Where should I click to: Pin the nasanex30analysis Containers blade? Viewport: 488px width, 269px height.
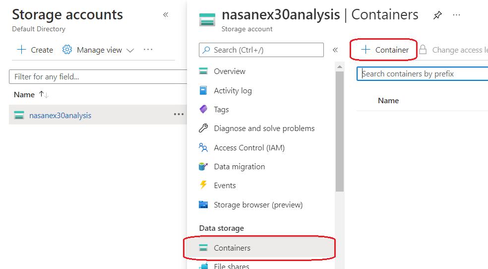(437, 15)
